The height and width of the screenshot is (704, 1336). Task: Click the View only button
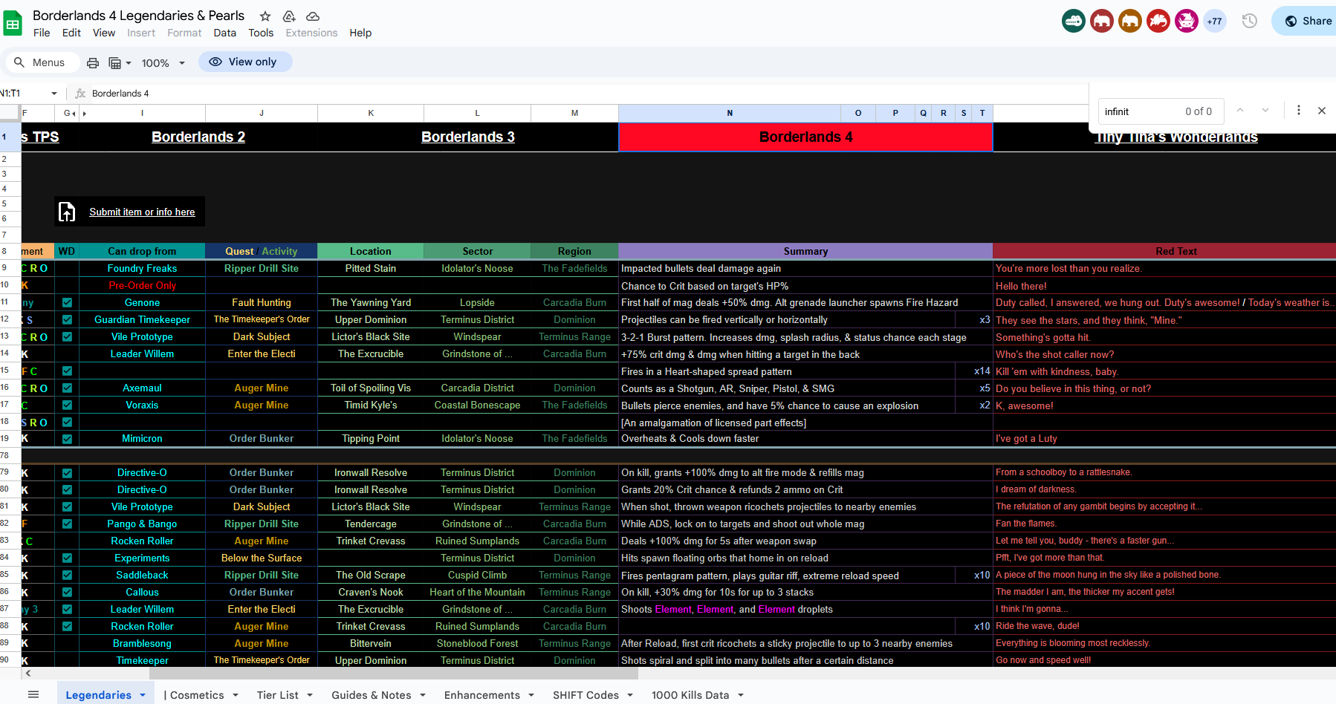pyautogui.click(x=245, y=62)
